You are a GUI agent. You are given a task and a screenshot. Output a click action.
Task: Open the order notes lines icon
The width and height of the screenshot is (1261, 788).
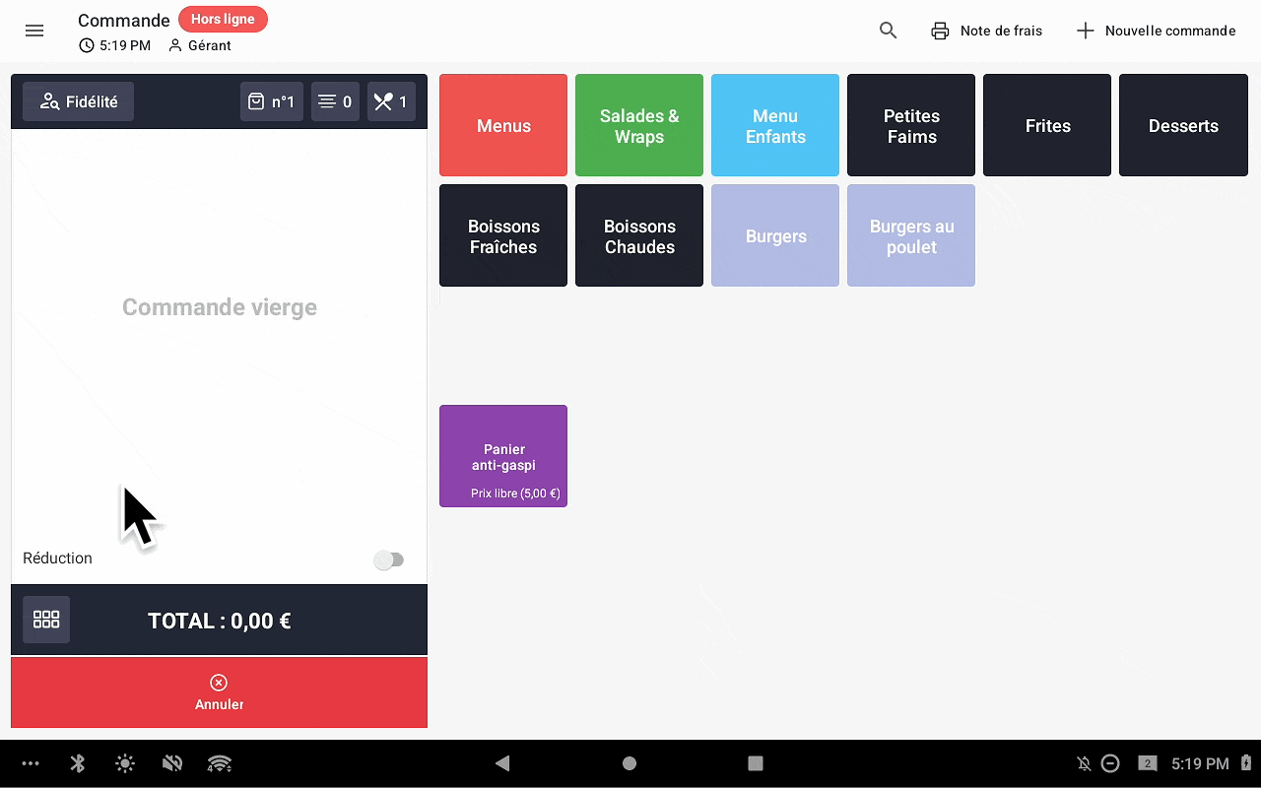click(335, 101)
